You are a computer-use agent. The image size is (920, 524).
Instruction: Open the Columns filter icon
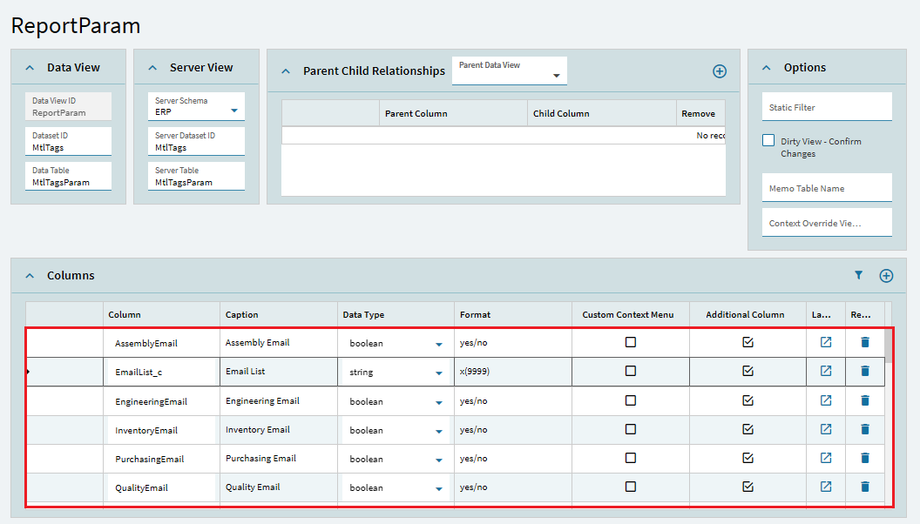[x=858, y=275]
